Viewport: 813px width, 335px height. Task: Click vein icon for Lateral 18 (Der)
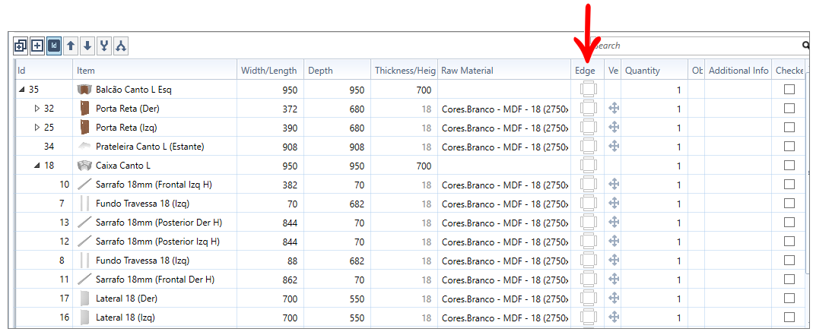(x=614, y=298)
